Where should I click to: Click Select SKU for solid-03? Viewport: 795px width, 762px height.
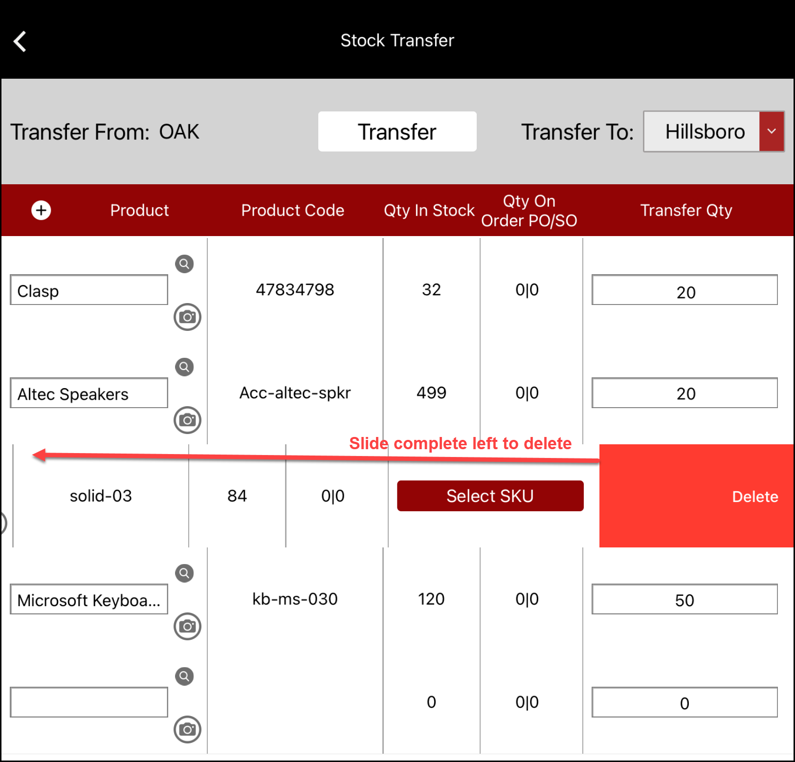click(490, 496)
